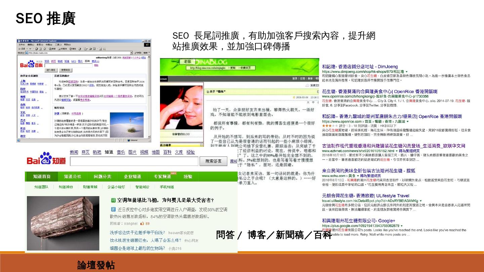Select the 企业知道 tab

[x=132, y=176]
